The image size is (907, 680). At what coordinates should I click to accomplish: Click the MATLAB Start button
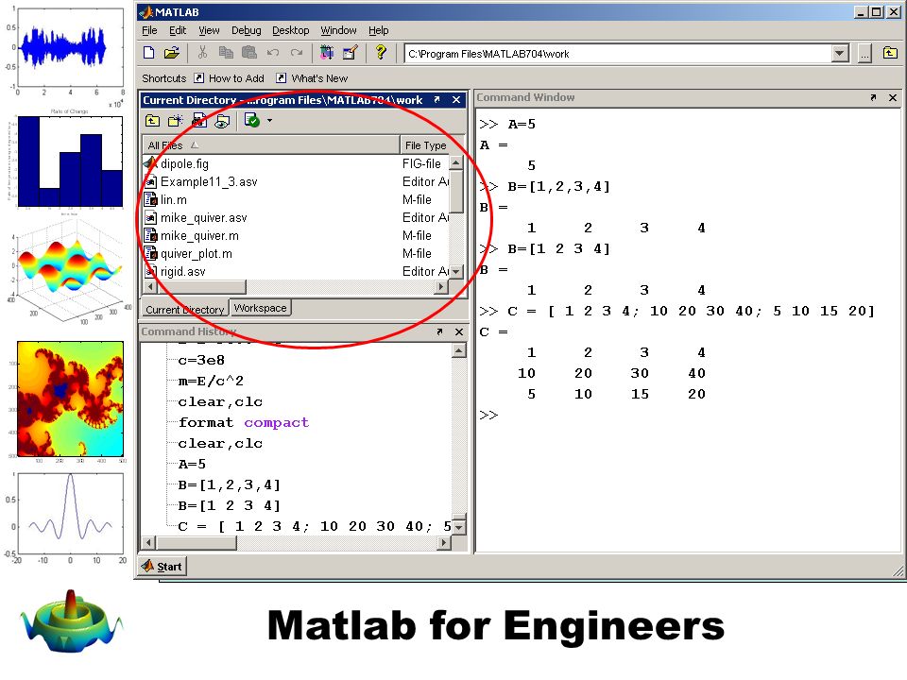click(x=162, y=567)
